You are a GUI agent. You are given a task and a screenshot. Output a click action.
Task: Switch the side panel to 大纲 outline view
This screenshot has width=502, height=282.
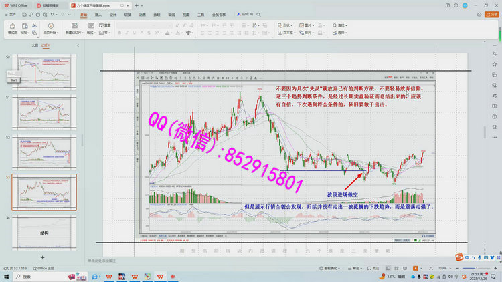35,45
